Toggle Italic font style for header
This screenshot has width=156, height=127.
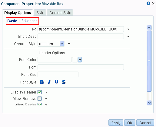click(x=49, y=82)
